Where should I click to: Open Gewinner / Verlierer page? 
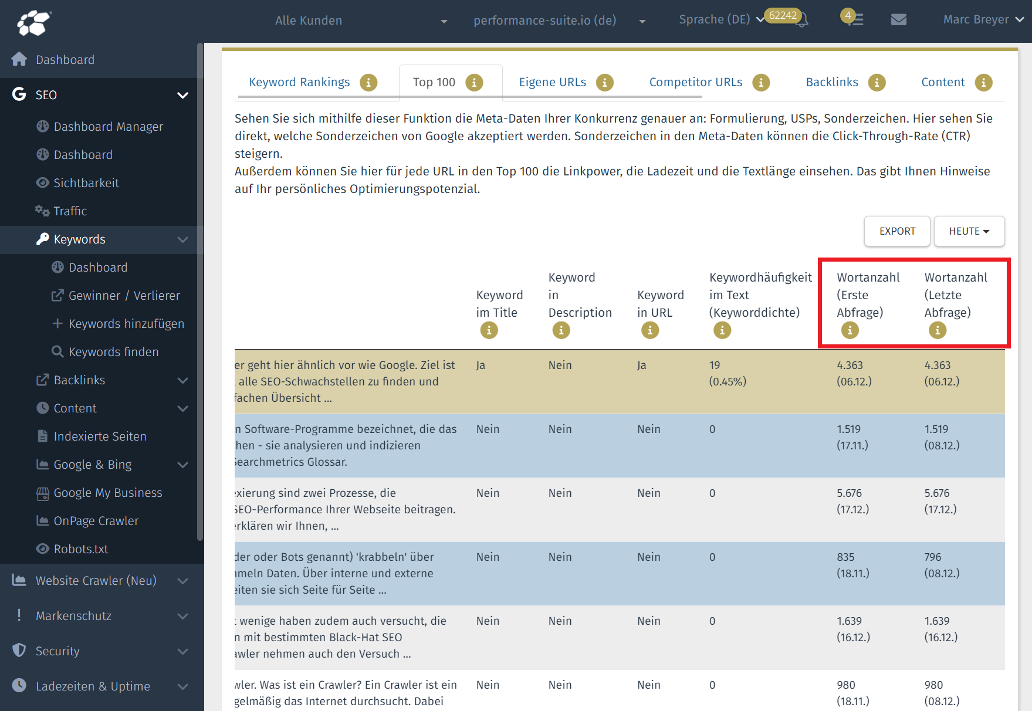point(124,296)
